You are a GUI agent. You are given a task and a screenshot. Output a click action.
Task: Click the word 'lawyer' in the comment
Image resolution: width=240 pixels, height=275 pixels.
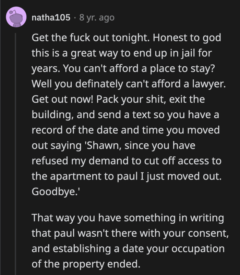pyautogui.click(x=209, y=84)
